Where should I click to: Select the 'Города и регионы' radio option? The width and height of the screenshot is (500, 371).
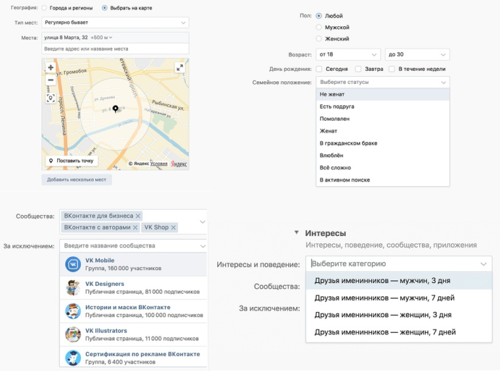click(x=45, y=8)
